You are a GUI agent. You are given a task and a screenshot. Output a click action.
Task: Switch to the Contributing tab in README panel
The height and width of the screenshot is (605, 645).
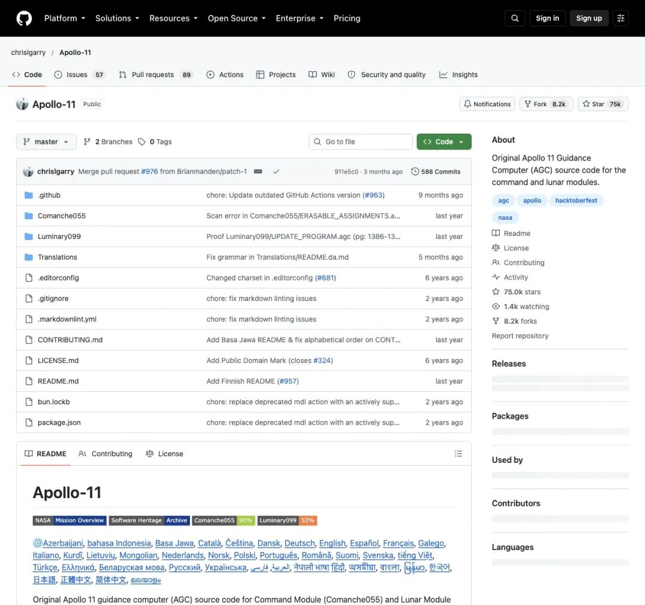pos(105,454)
